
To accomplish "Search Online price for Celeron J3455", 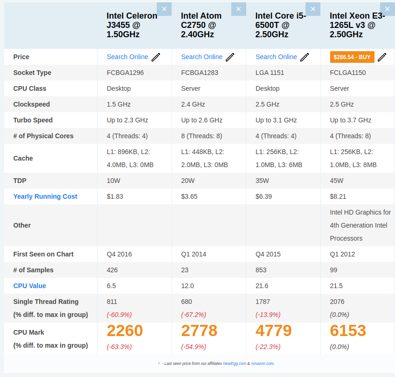I will click(127, 57).
